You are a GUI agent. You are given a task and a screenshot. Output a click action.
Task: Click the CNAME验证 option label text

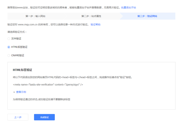18,55
